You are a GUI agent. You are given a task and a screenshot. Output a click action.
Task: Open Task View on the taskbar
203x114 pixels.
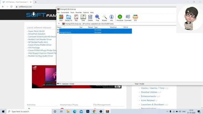pyautogui.click(x=61, y=111)
